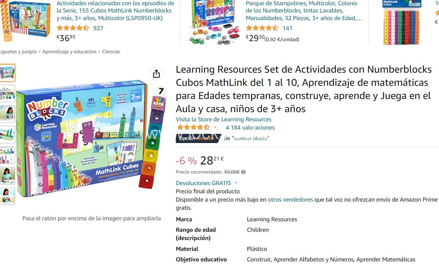
Task: Click the share icon on product image
Action: (x=156, y=74)
